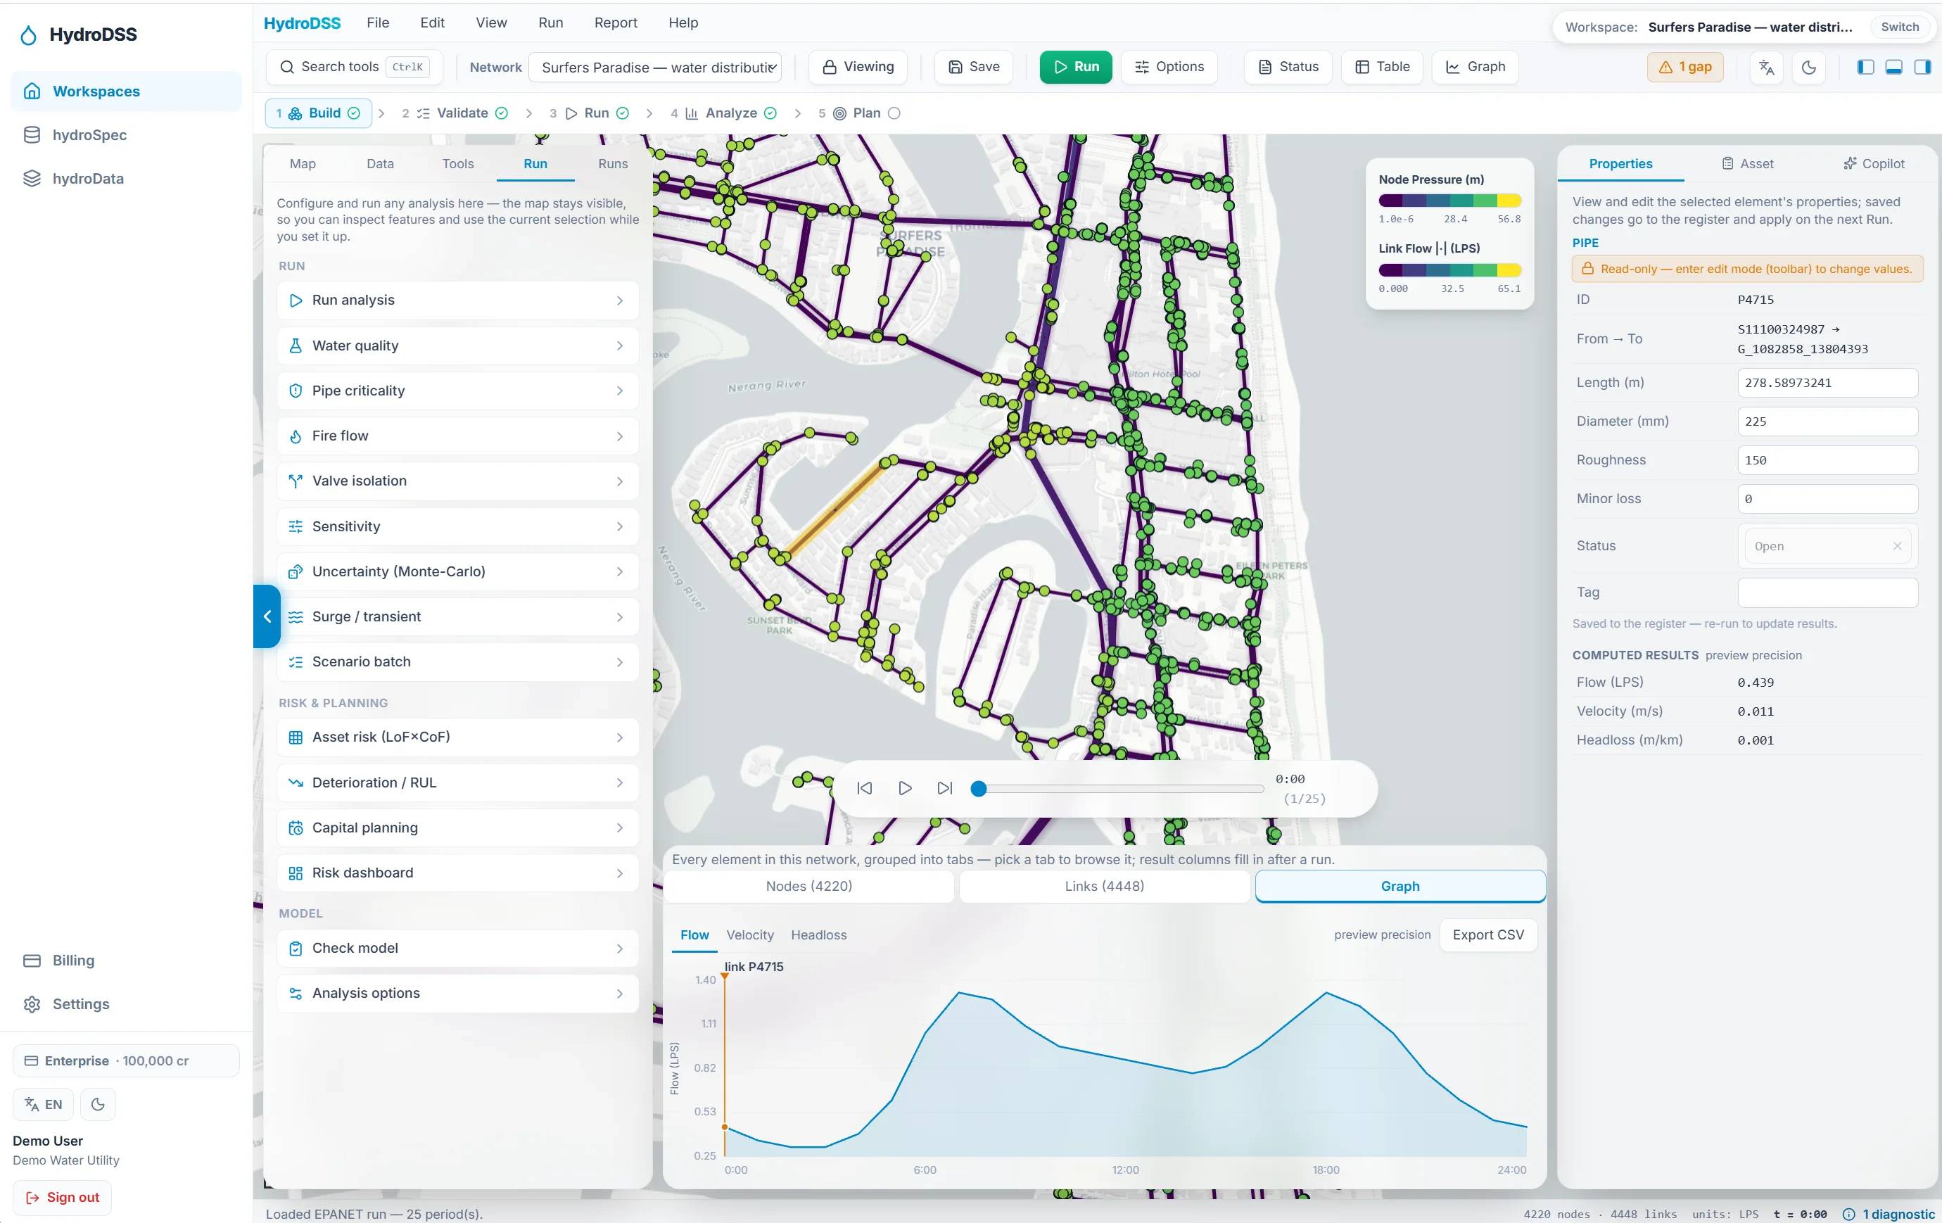Screen dimensions: 1942x1223
Task: Open Fire flow analysis
Action: click(x=457, y=436)
